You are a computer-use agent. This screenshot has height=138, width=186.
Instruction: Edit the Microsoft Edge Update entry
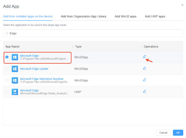tap(144, 68)
